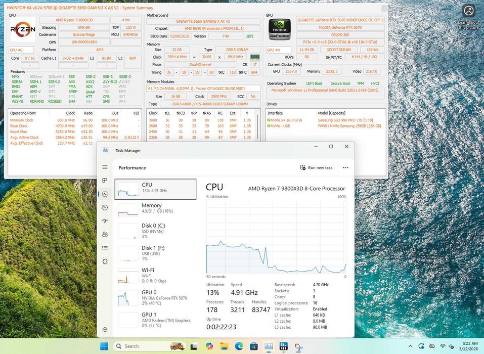Screen dimensions: 484x354
Task: Select Wi-Fi in the performance list
Action: (x=155, y=275)
